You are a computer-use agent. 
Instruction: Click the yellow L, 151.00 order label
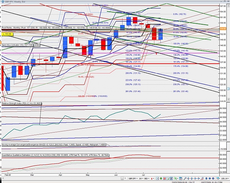[7, 34]
